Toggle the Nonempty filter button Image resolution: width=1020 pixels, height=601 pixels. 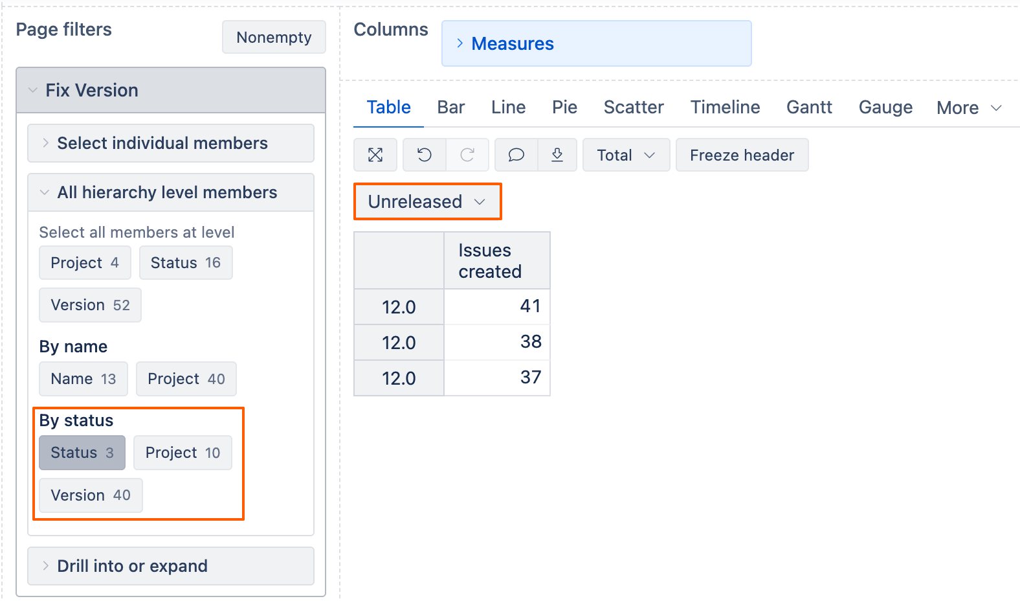(x=274, y=38)
